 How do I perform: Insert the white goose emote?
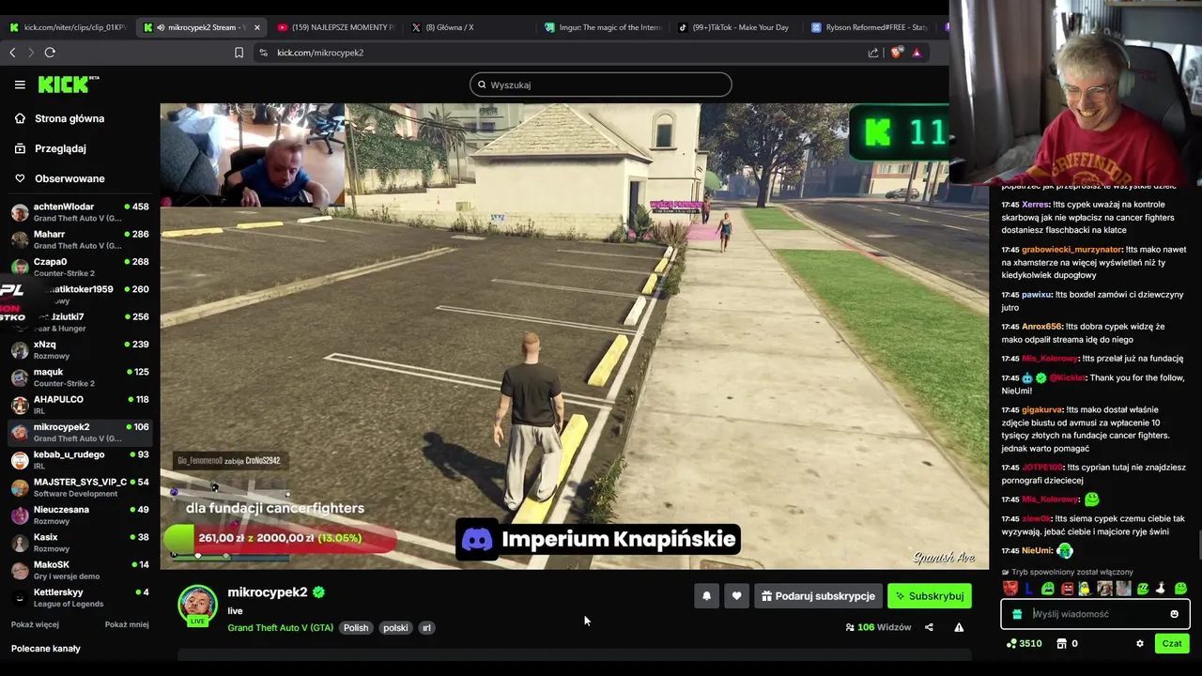(x=1161, y=589)
